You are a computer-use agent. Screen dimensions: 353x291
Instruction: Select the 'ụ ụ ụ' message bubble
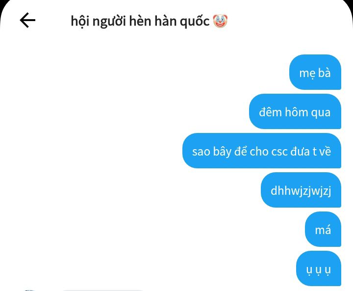tap(319, 268)
